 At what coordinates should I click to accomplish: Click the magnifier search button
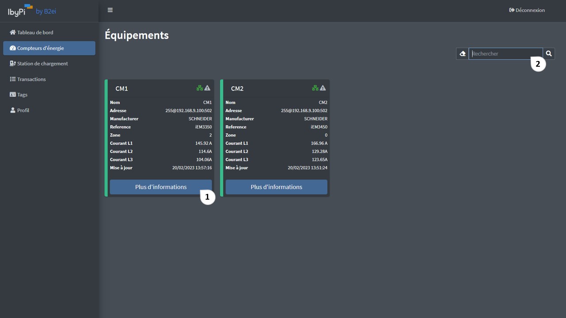pyautogui.click(x=549, y=53)
